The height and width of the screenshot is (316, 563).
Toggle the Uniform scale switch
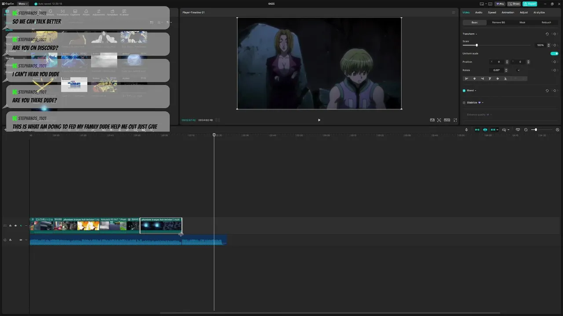click(554, 54)
